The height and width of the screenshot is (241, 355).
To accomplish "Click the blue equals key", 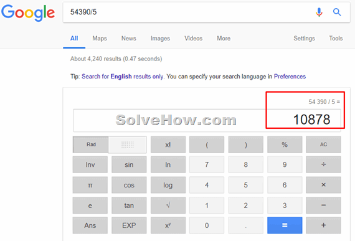I will pyautogui.click(x=285, y=225).
